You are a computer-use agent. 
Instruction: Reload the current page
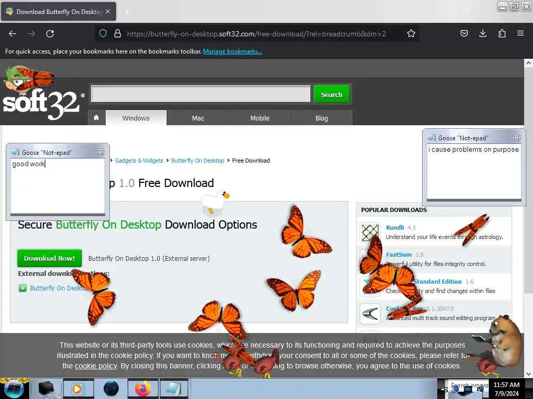50,34
